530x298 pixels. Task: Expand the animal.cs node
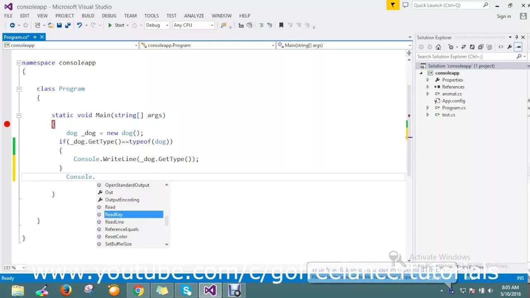coord(428,94)
